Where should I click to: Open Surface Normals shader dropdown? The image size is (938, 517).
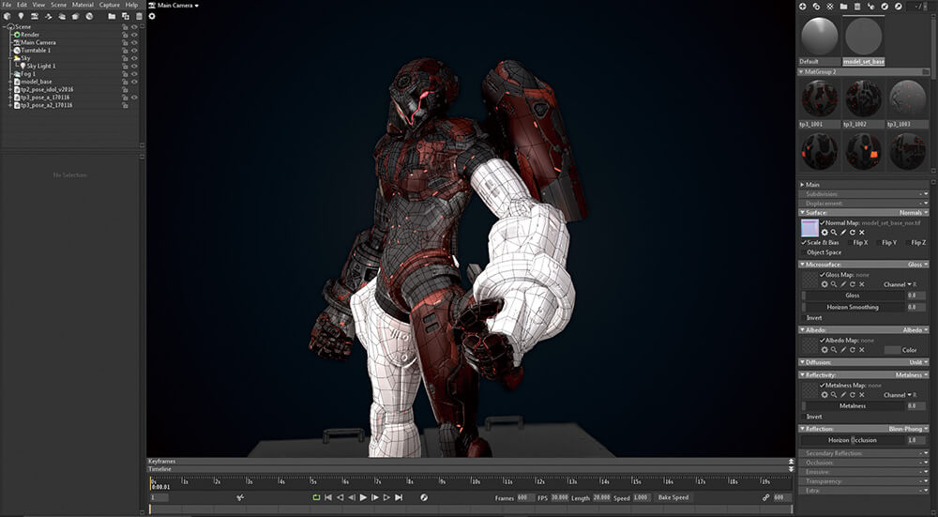point(914,212)
